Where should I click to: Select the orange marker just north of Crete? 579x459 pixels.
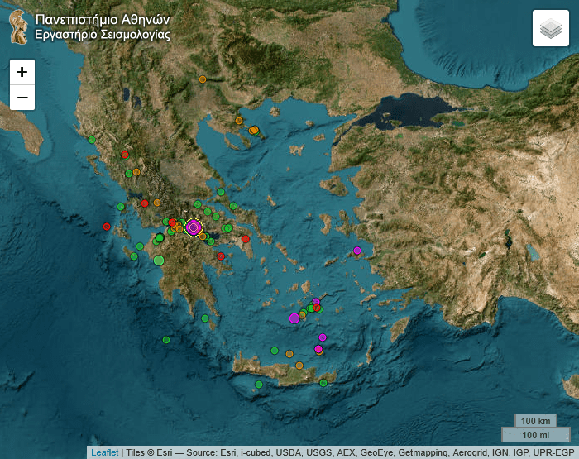(289, 354)
